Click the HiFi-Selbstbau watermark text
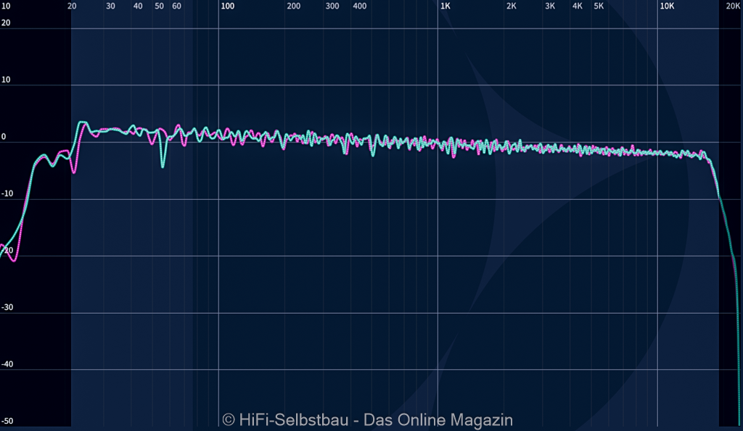743x431 pixels. [x=367, y=420]
